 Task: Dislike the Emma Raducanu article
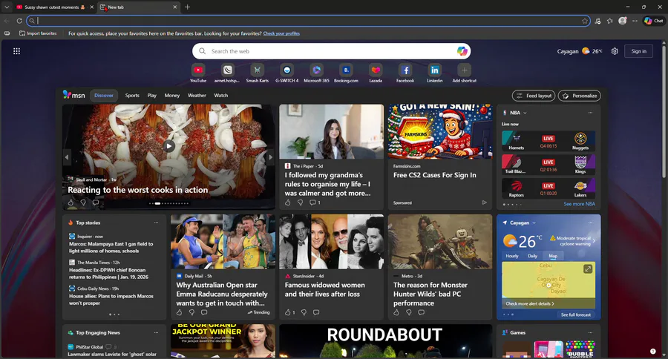click(x=191, y=312)
